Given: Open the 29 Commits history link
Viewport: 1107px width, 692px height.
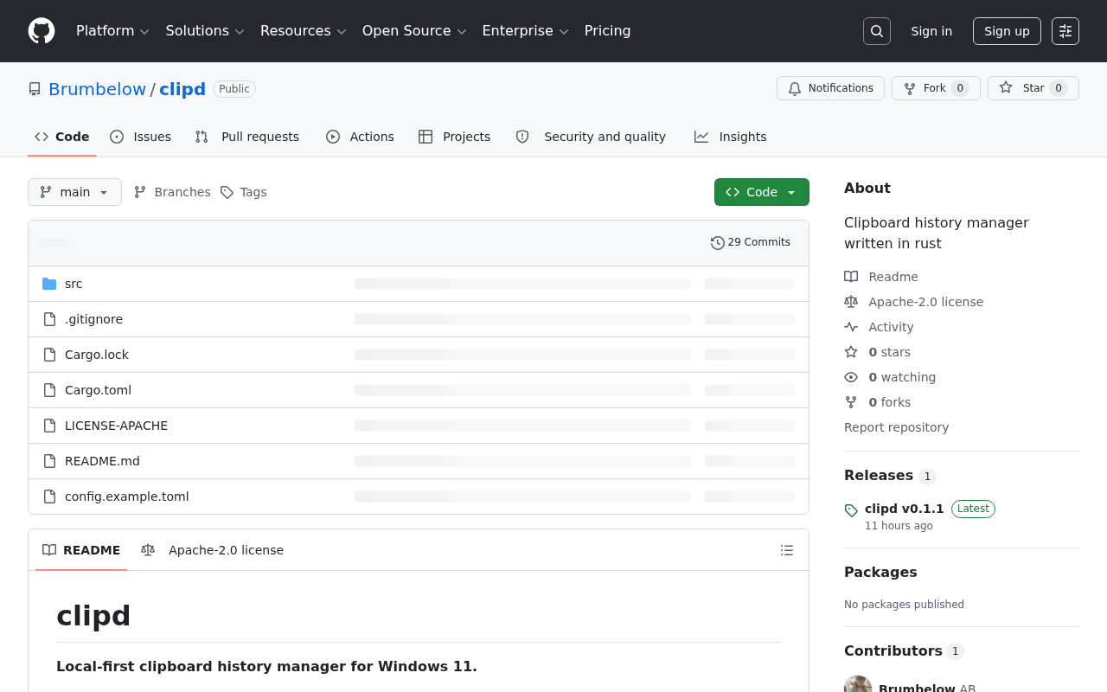Looking at the screenshot, I should click(x=751, y=243).
